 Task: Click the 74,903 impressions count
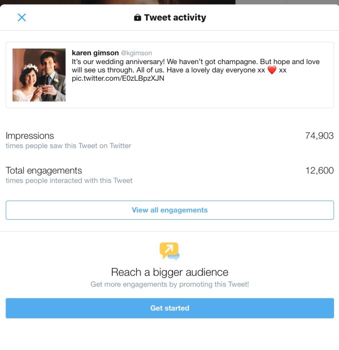(319, 136)
